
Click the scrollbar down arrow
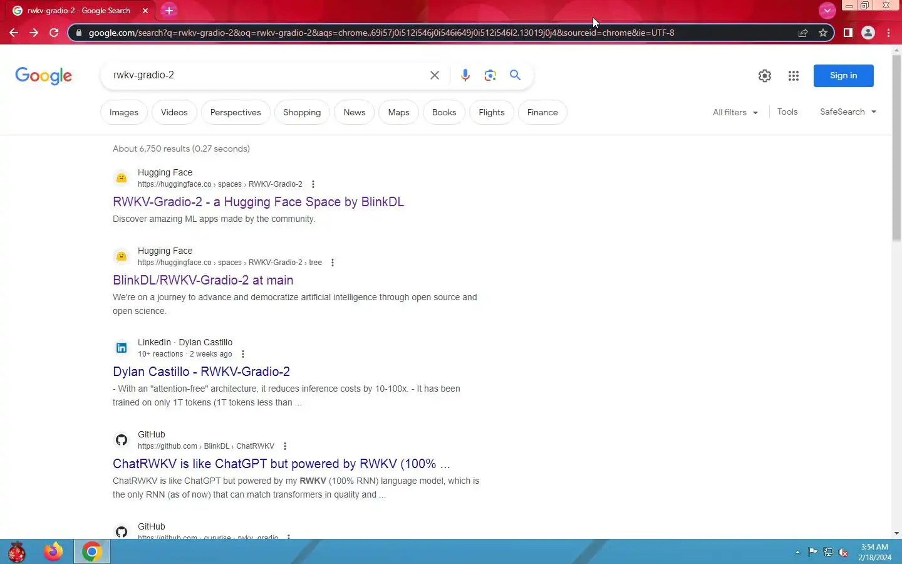point(896,533)
